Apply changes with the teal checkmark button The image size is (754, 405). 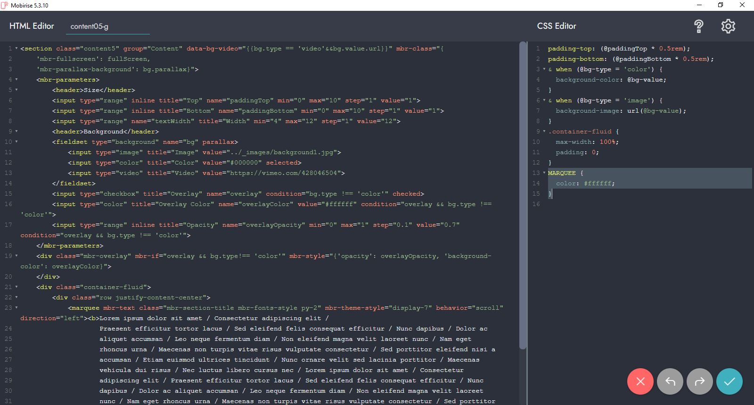click(x=729, y=381)
